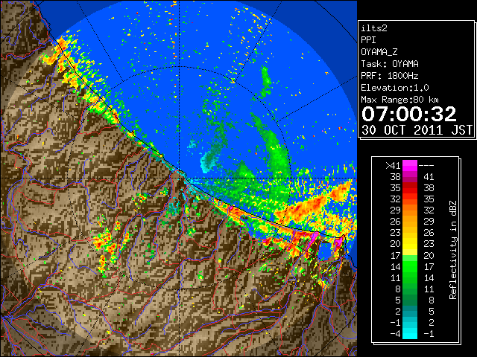Click the 07:00:32 timestamp

(x=409, y=114)
